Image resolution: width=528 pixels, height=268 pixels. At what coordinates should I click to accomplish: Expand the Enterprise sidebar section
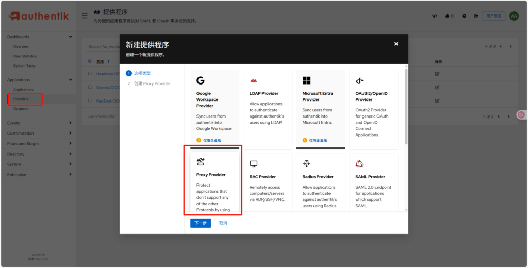(x=40, y=174)
